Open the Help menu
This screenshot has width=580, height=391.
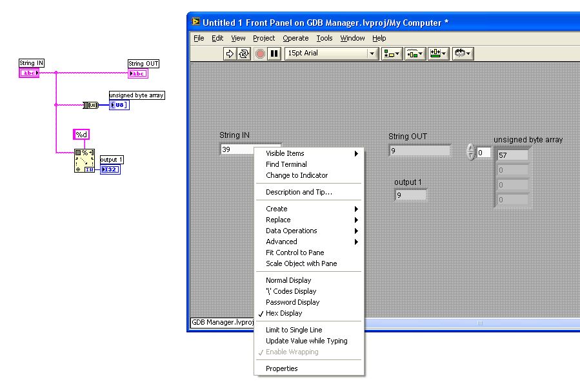[x=379, y=38]
